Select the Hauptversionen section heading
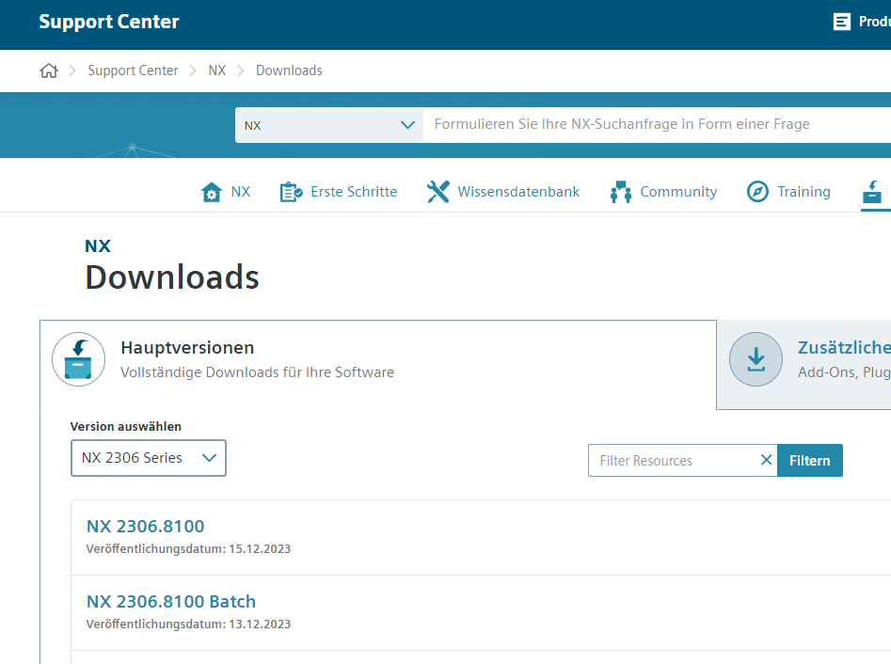Viewport: 891px width, 664px height. [x=187, y=348]
